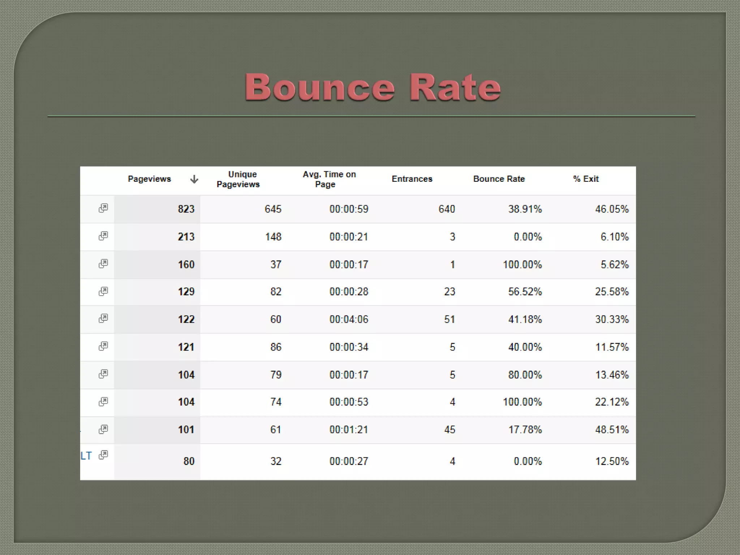The width and height of the screenshot is (740, 555).
Task: Open external link icon in 823 pageviews row
Action: tap(103, 208)
